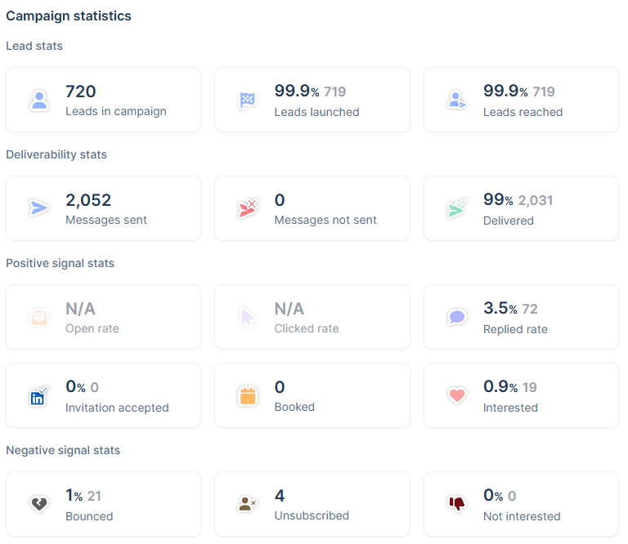The image size is (628, 544).
Task: Click the red crossed plane Messages not sent icon
Action: point(248,208)
